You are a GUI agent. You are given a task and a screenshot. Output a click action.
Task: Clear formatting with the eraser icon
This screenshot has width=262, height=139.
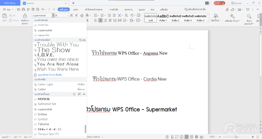coord(82,15)
